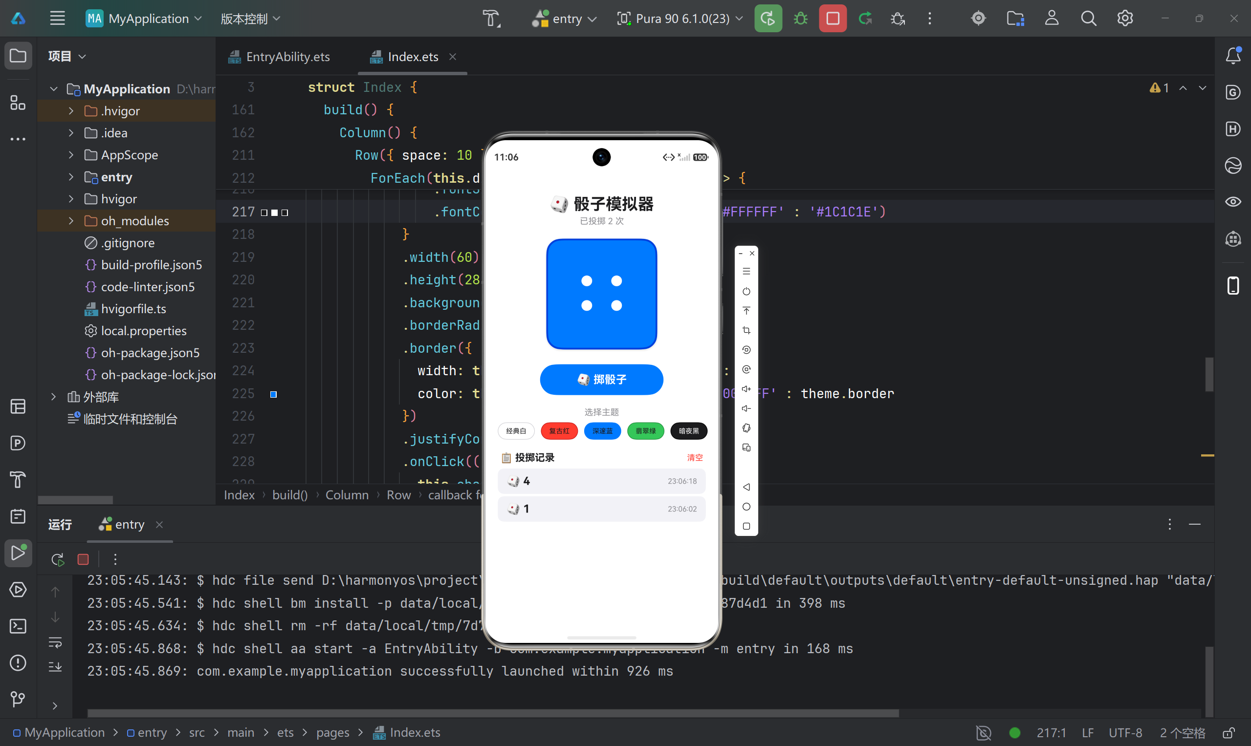Click the blue color swatch on line 225 gutter

pyautogui.click(x=274, y=395)
